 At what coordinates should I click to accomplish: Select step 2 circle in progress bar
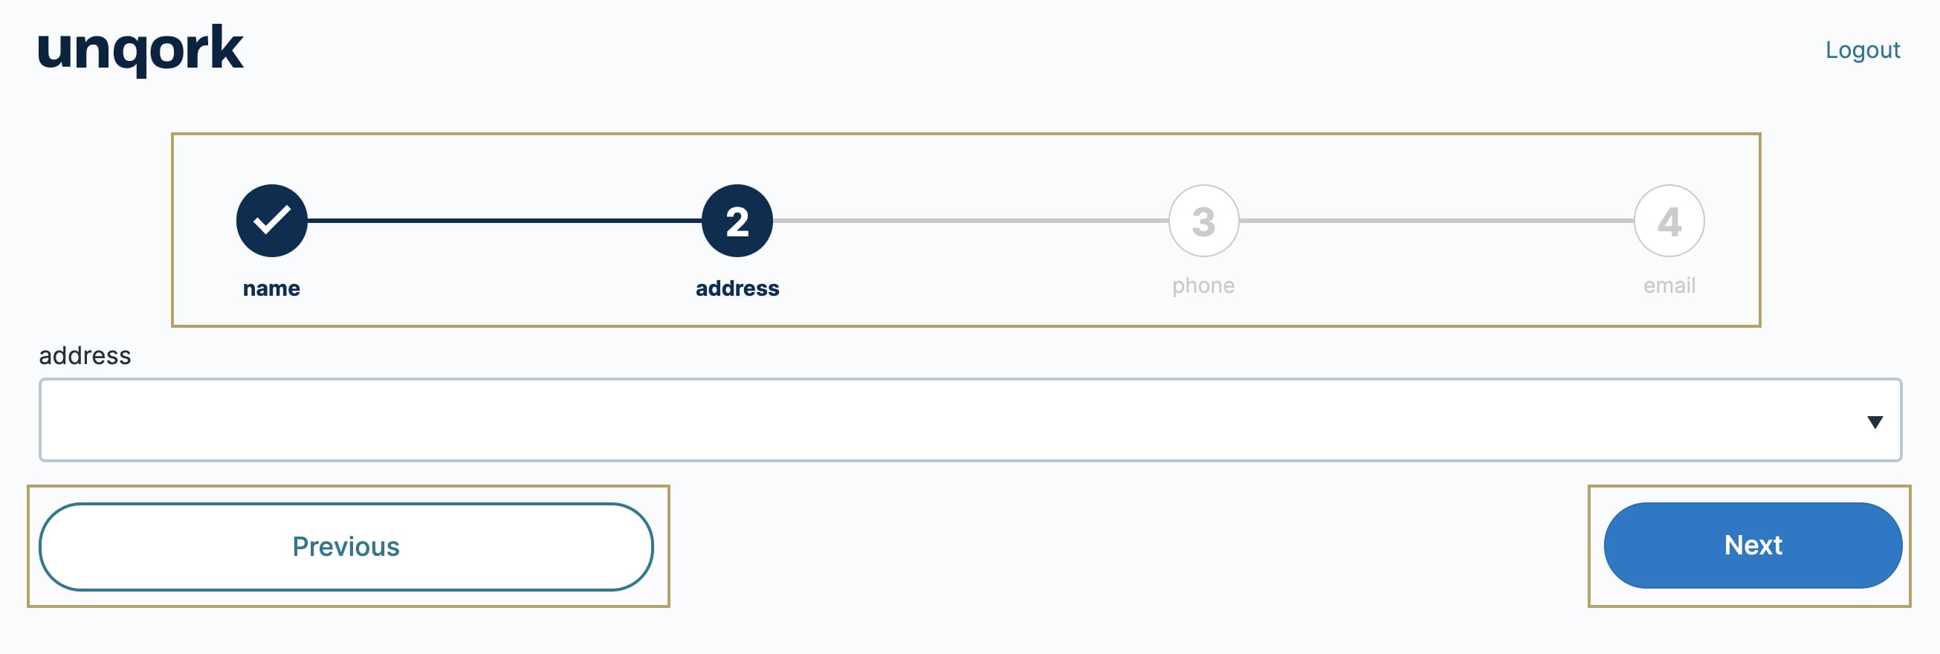click(737, 221)
